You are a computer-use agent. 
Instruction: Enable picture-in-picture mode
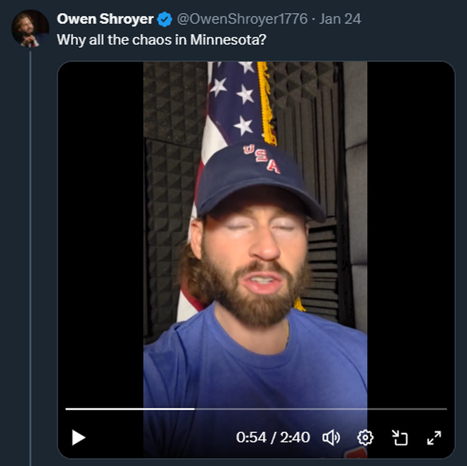[x=400, y=438]
